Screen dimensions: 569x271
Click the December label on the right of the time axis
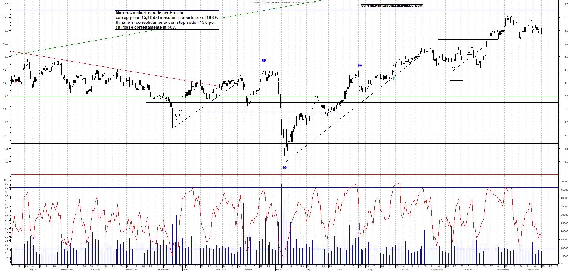533,269
